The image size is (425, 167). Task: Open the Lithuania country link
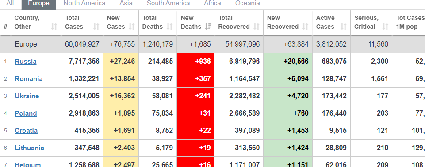29,148
